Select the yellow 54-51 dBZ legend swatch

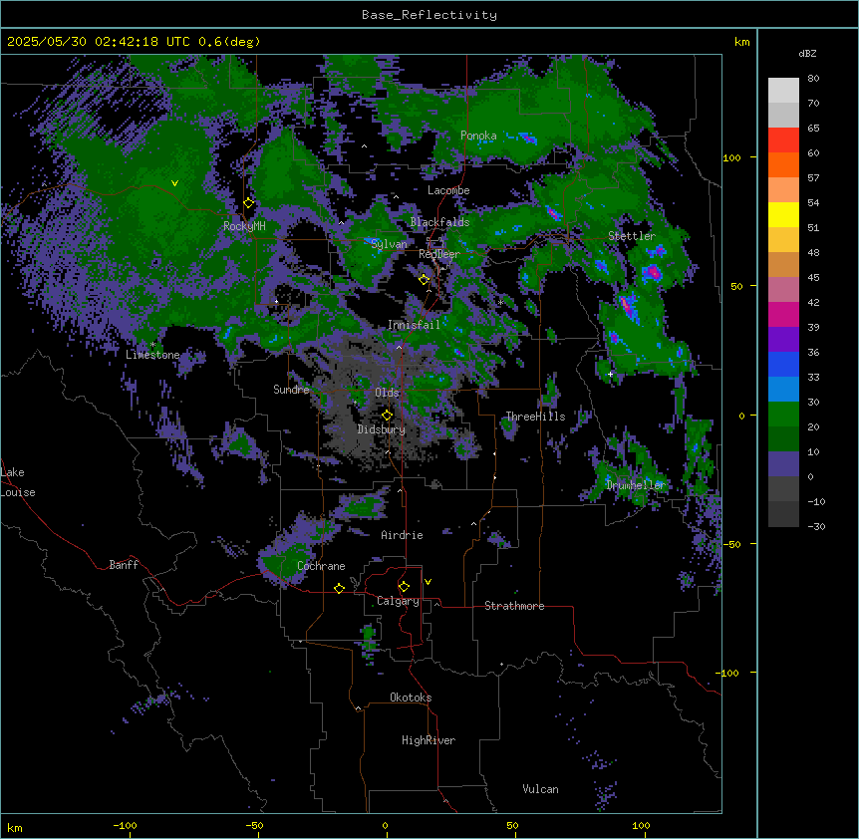(x=783, y=214)
